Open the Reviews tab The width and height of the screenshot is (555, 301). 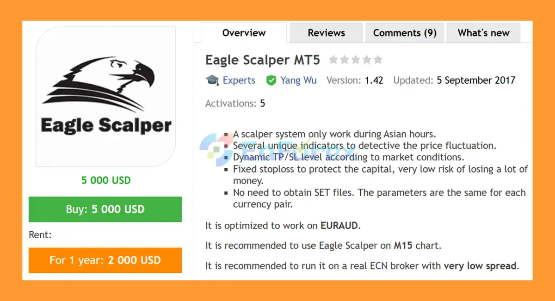coord(326,33)
